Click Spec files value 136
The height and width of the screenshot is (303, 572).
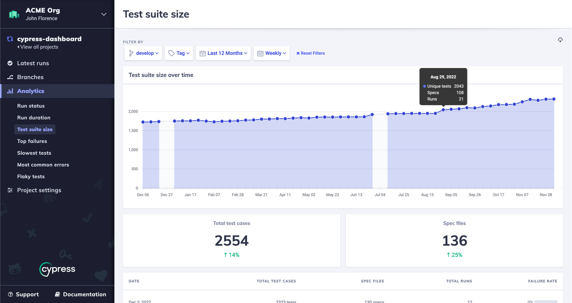[x=454, y=241]
